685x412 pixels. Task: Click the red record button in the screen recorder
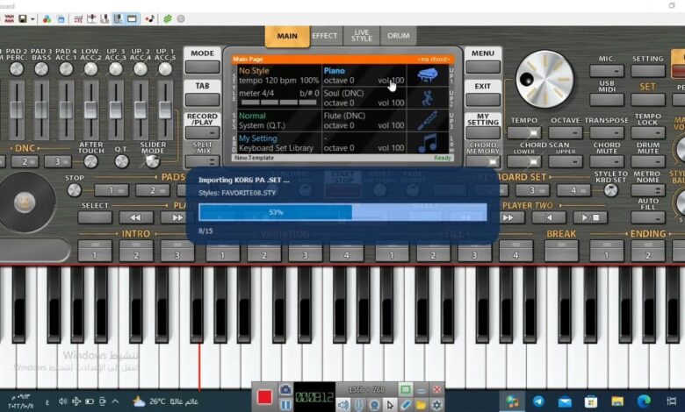click(263, 396)
